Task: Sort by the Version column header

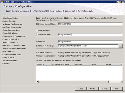Action: click(112, 64)
